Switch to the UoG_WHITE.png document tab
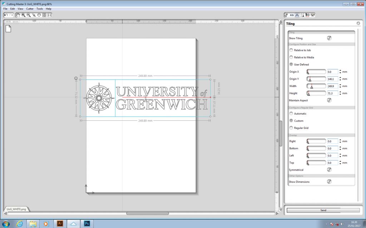The width and height of the screenshot is (366, 228). 16,209
